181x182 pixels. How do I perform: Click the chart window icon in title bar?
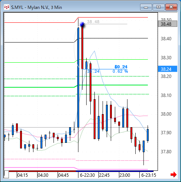pyautogui.click(x=6, y=7)
